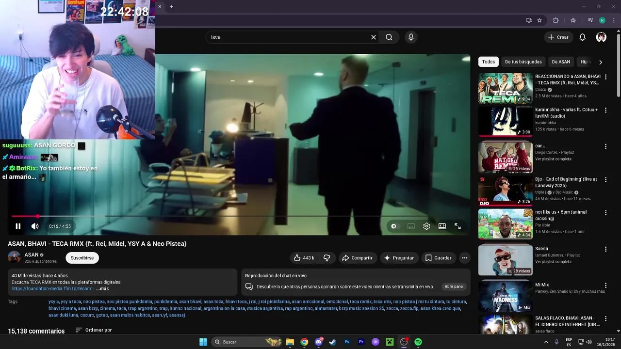The width and height of the screenshot is (621, 349).
Task: Open Steam from the taskbar
Action: pyautogui.click(x=332, y=342)
